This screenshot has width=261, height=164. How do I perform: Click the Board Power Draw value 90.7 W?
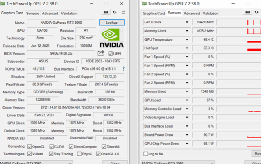[x=203, y=135]
